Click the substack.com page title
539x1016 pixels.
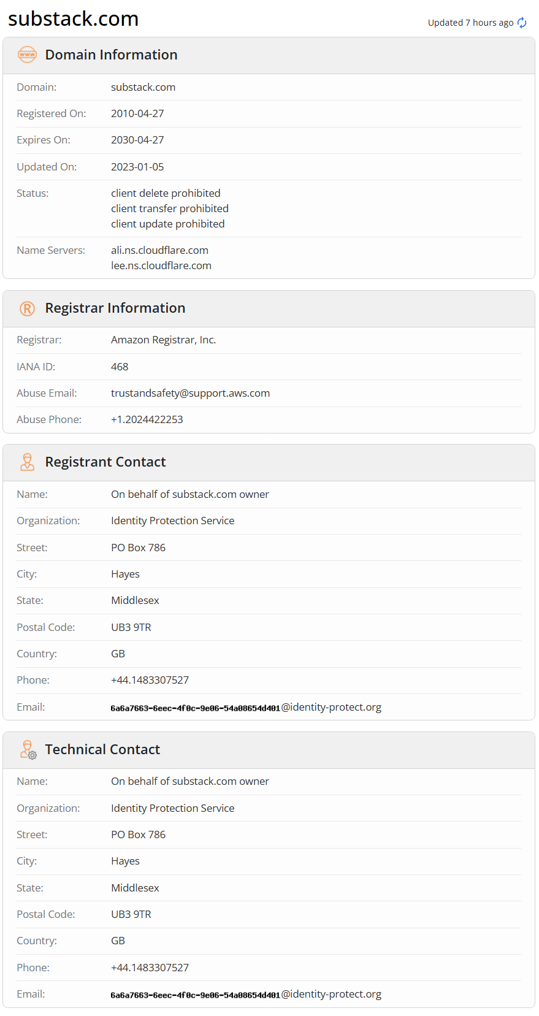pyautogui.click(x=74, y=19)
